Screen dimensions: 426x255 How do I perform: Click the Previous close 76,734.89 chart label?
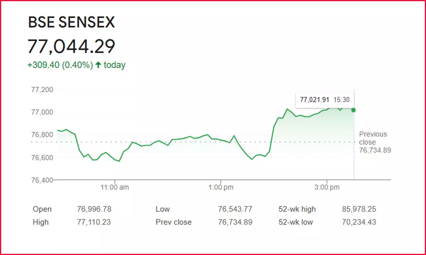[x=375, y=142]
